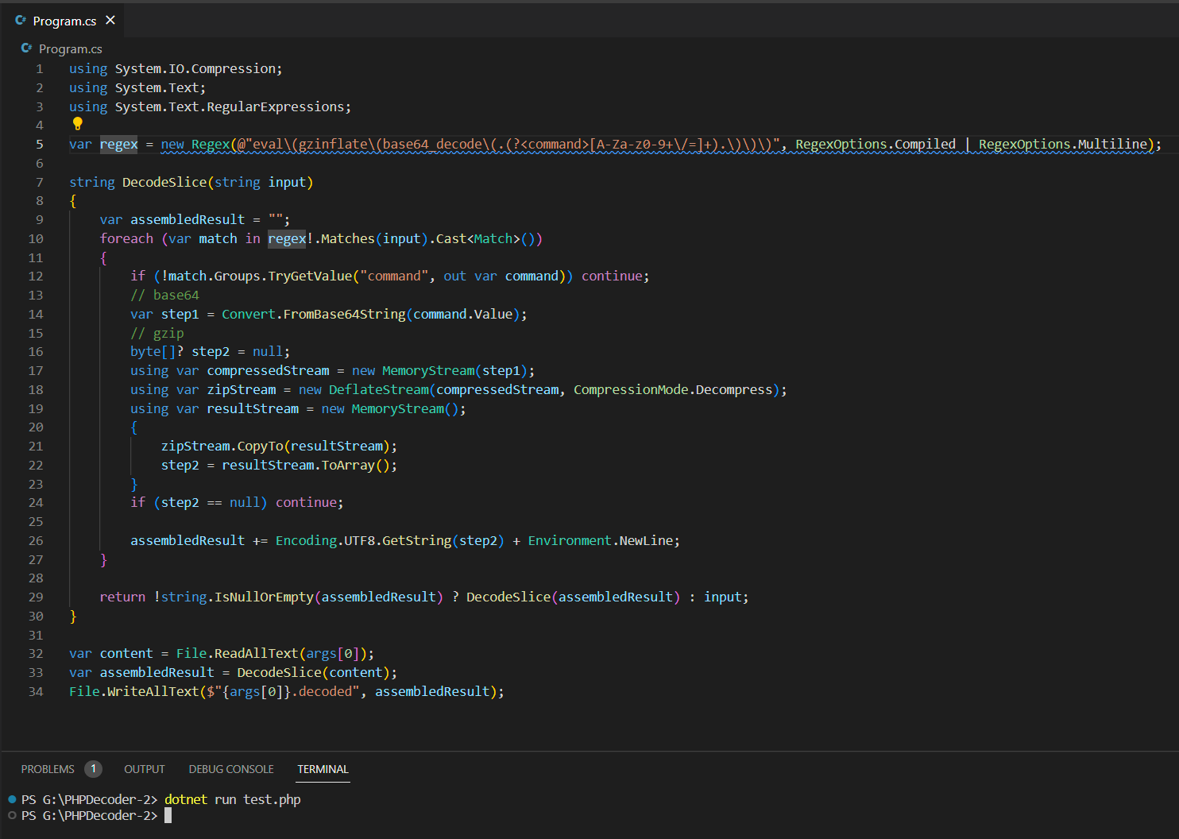Place cursor on the DecodeSlice method name on line 7
1179x839 pixels.
(x=164, y=183)
